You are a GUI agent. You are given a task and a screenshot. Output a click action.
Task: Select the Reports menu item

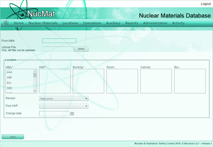pos(132,23)
